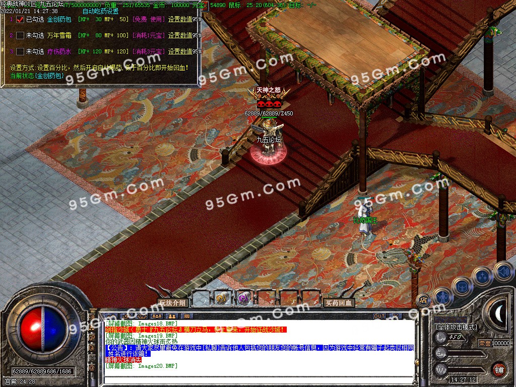
Task: Click the blue 公告 announcement message
Action: (260, 351)
